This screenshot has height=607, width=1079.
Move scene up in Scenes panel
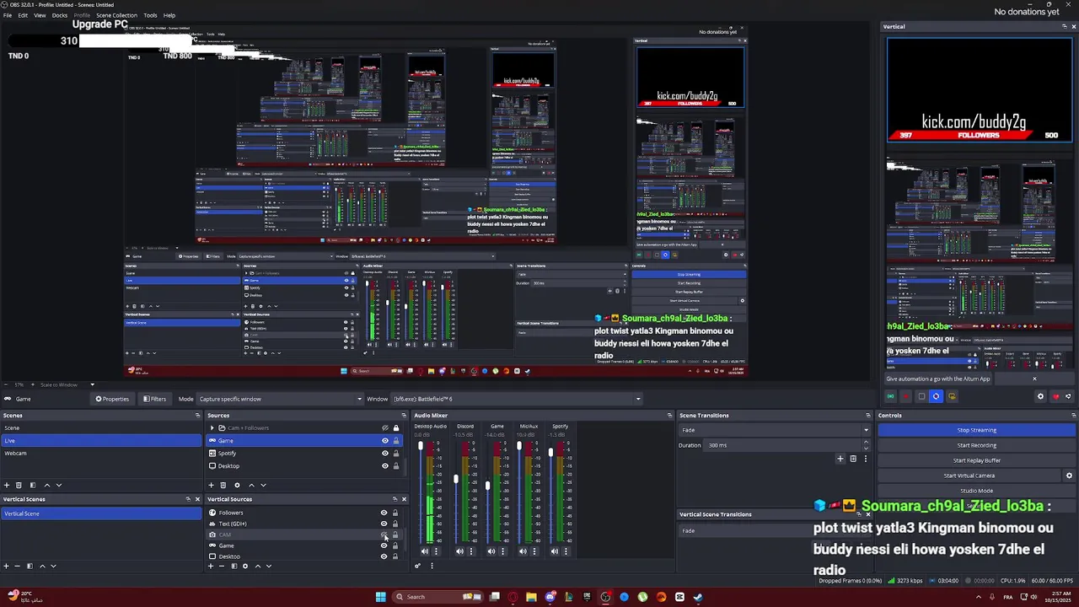[x=47, y=485]
